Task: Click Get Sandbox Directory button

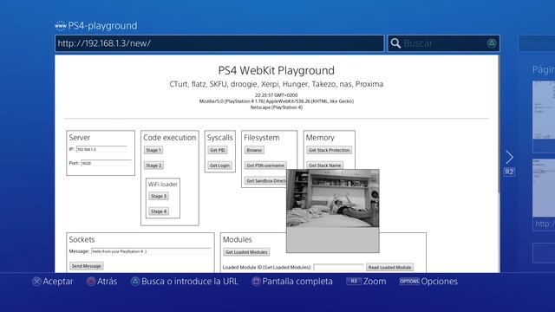Action: [x=265, y=181]
